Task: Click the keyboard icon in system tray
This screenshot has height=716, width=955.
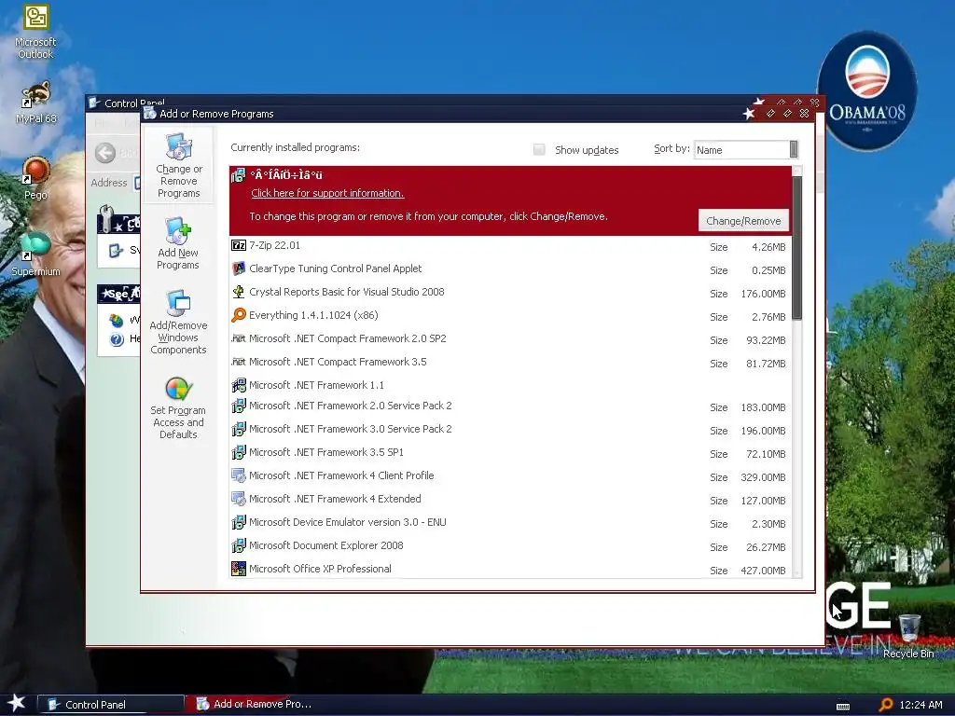Action: (843, 707)
